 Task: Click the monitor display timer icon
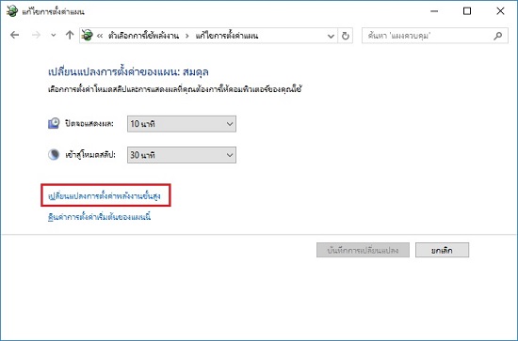[x=54, y=124]
